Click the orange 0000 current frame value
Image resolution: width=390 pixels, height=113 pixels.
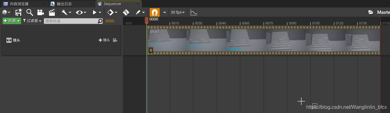[110, 21]
